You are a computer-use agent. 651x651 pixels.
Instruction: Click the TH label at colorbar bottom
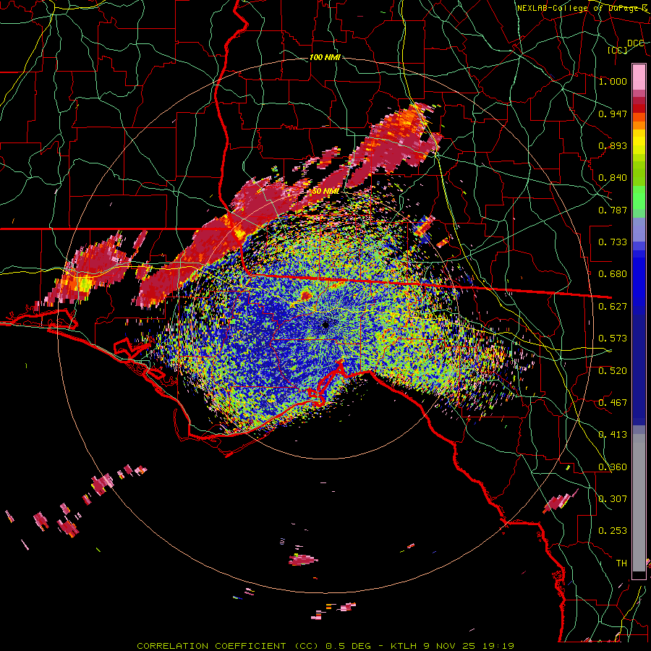[x=621, y=563]
